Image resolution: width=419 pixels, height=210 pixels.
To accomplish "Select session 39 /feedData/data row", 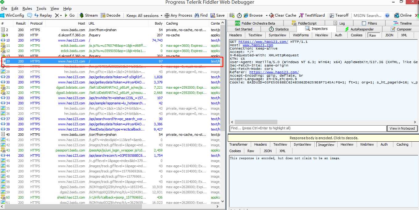I will (110, 129).
